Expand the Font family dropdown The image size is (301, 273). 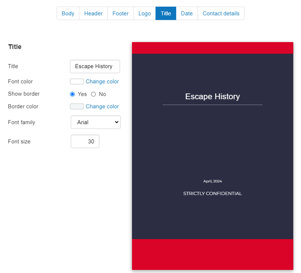coord(96,122)
